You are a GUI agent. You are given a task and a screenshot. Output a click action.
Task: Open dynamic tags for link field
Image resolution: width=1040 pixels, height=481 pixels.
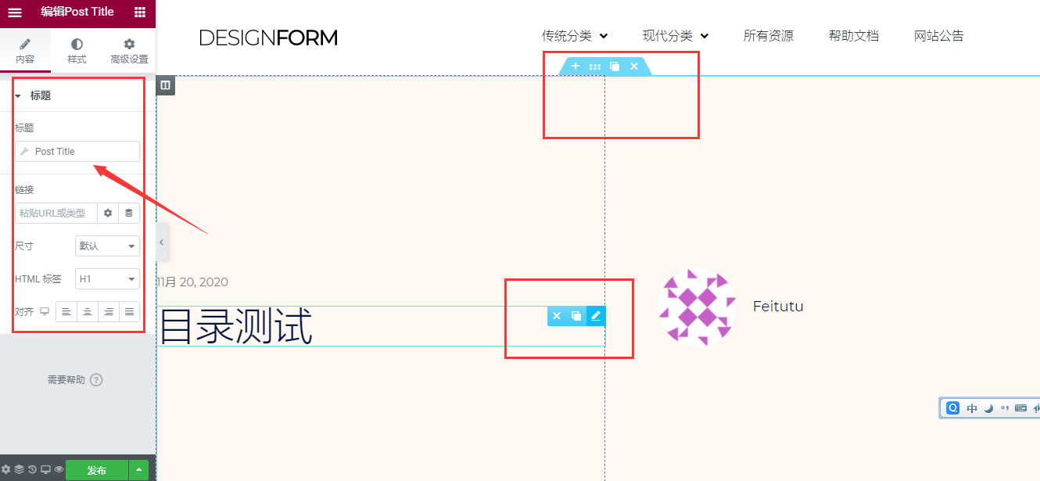coord(129,213)
